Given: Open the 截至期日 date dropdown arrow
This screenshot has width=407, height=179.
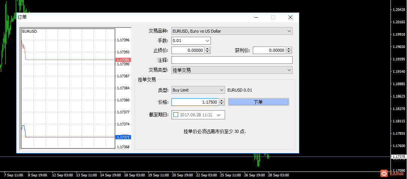Looking at the screenshot, I should pyautogui.click(x=219, y=114).
